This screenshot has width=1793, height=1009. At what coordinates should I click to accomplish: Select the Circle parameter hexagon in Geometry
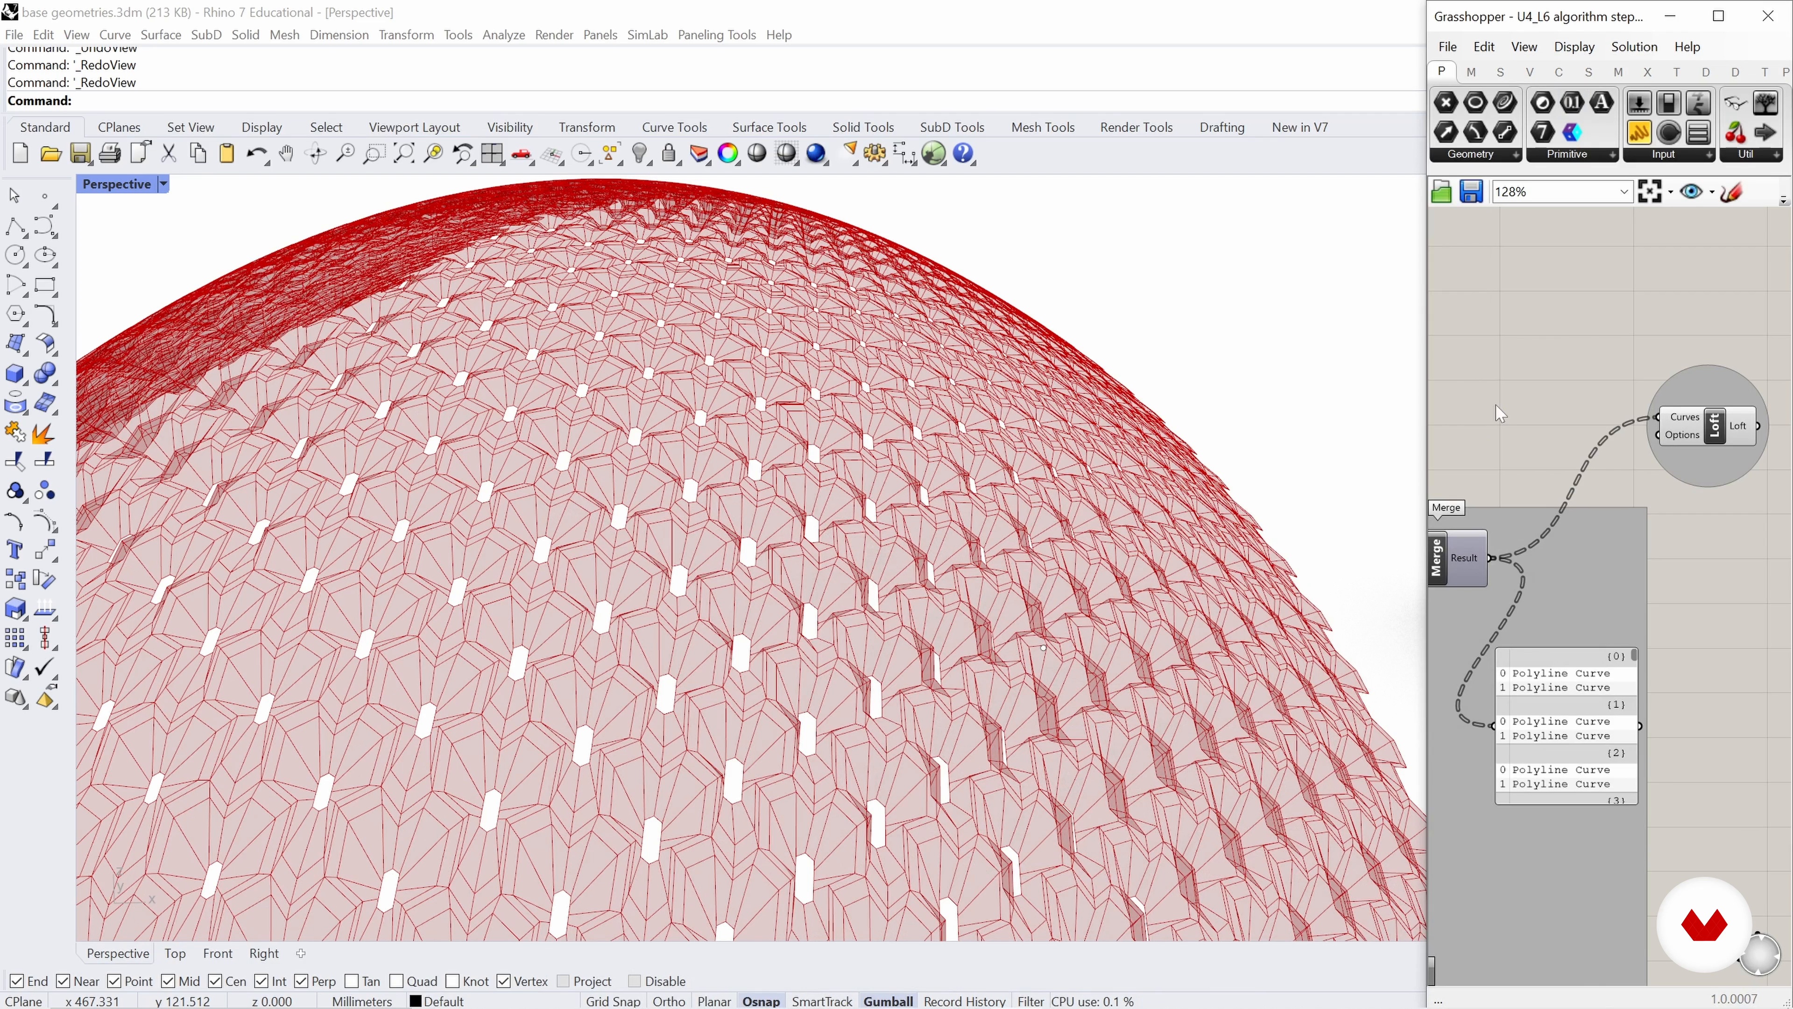tap(1475, 103)
